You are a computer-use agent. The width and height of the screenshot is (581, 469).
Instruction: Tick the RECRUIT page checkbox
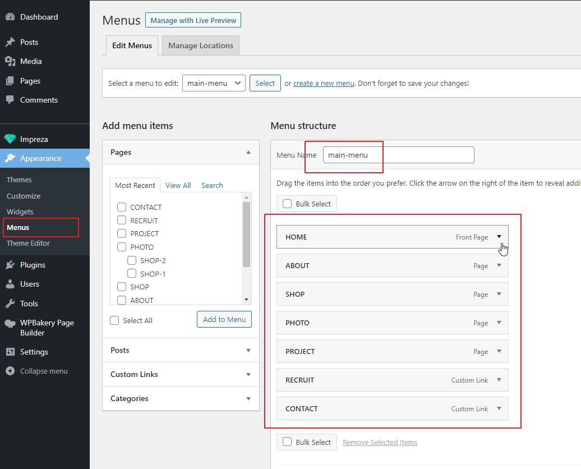tap(122, 220)
